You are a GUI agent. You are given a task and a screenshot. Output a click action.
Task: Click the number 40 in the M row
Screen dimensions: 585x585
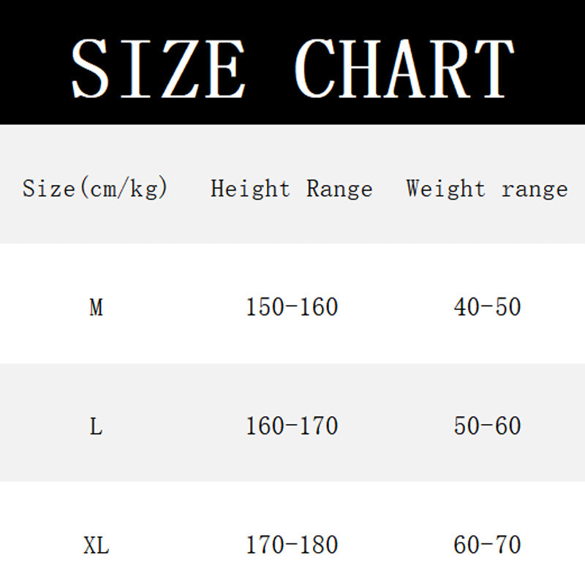[x=467, y=307]
